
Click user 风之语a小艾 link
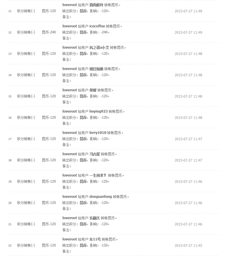pos(99,48)
